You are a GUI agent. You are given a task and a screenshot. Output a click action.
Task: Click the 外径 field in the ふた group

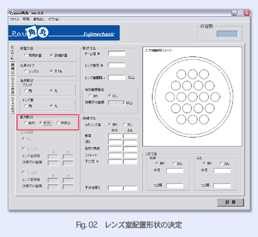pos(222,170)
